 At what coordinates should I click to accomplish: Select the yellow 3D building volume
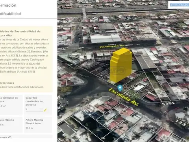(x=121, y=66)
